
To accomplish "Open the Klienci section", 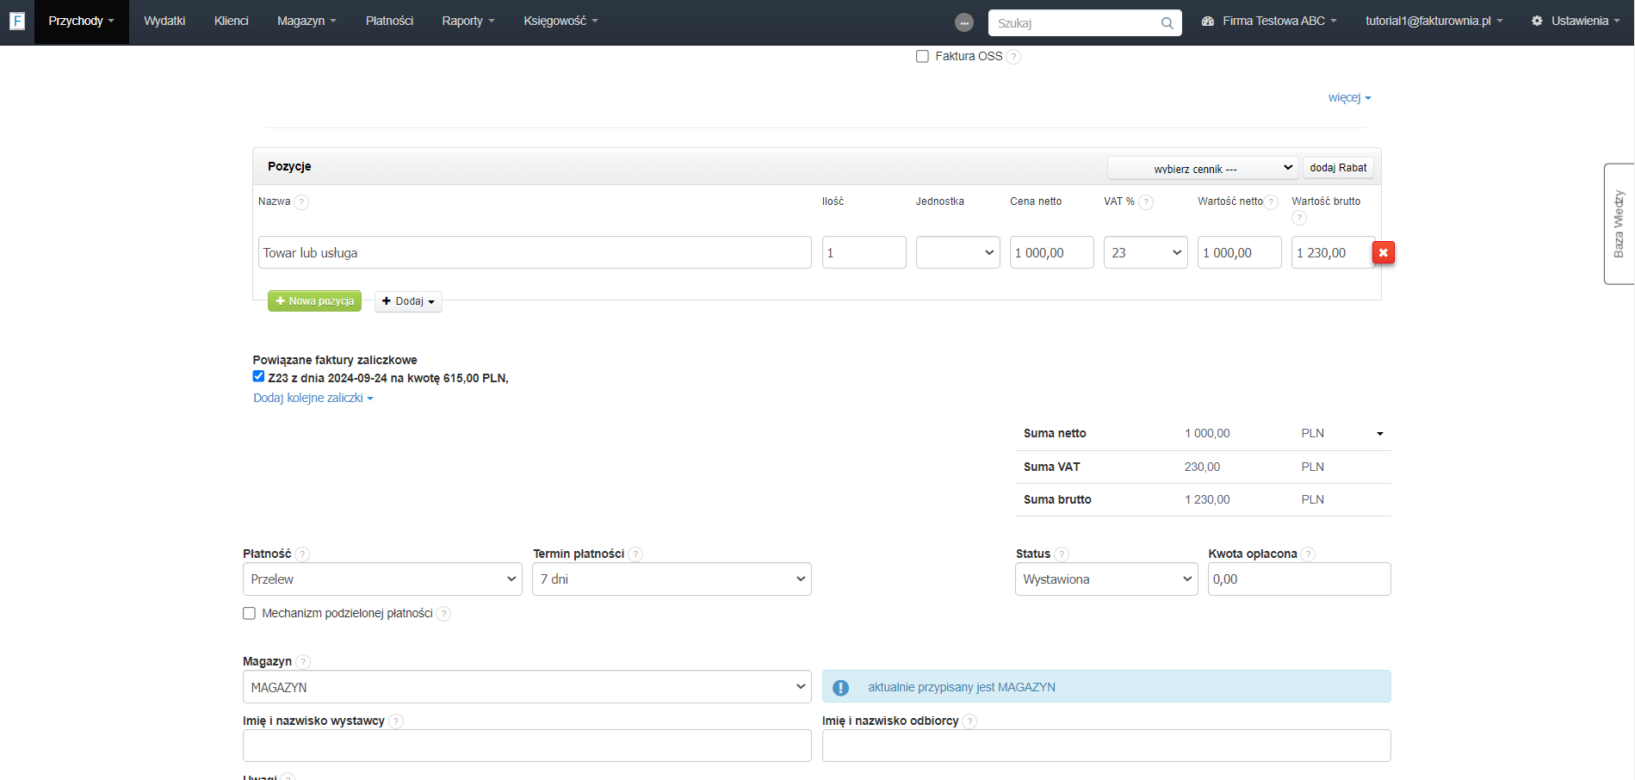I will [232, 22].
